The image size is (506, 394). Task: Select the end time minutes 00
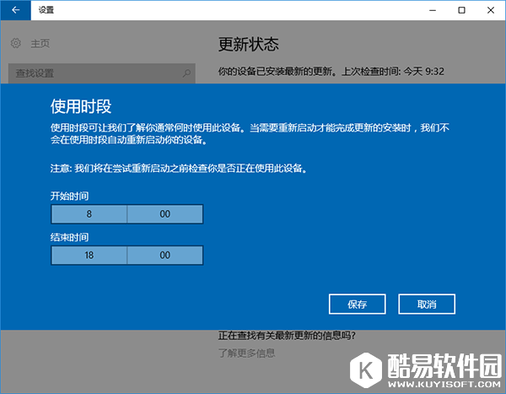(x=165, y=255)
